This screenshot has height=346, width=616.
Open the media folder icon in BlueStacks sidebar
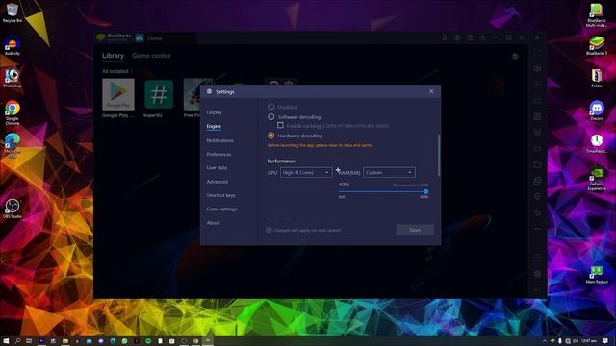537,164
